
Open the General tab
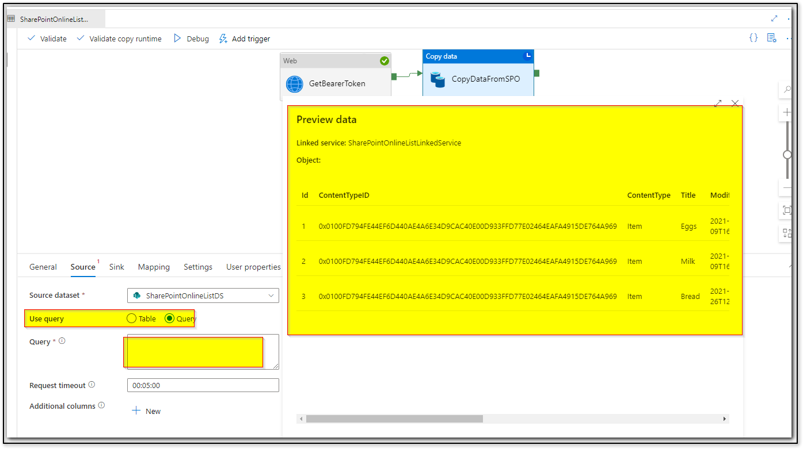pyautogui.click(x=43, y=267)
